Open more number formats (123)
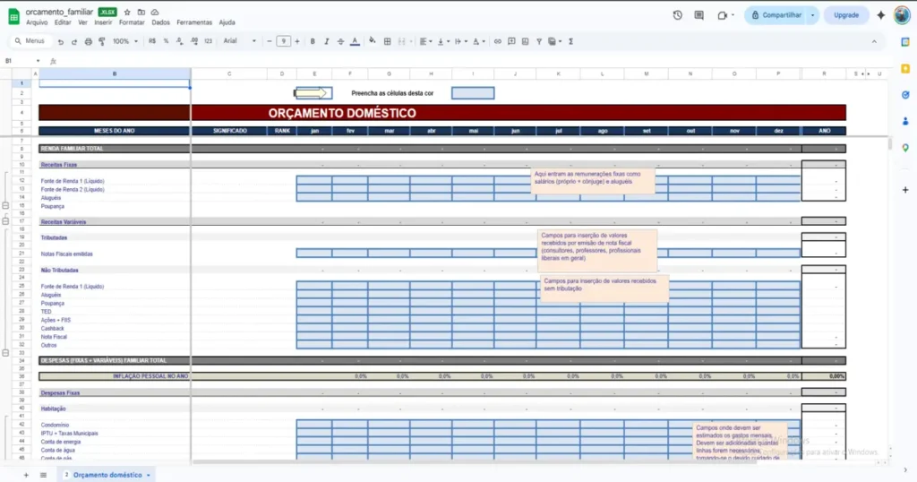The height and width of the screenshot is (482, 917). [x=208, y=41]
